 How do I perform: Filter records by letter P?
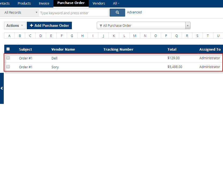(166, 36)
